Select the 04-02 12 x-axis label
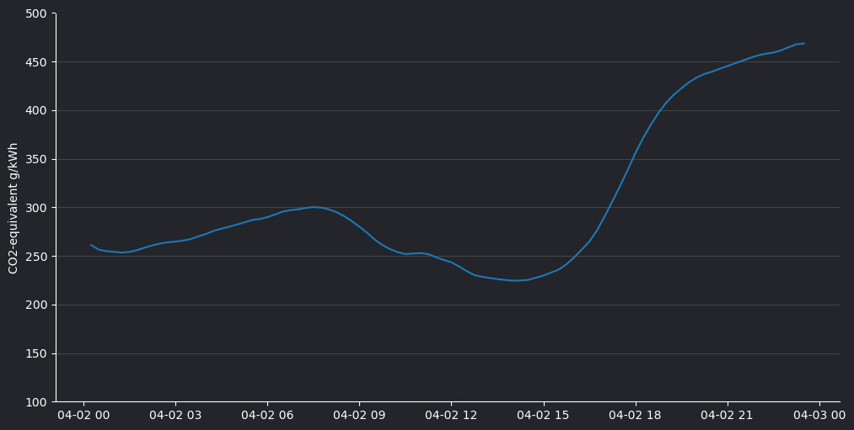This screenshot has width=854, height=430. (x=451, y=415)
